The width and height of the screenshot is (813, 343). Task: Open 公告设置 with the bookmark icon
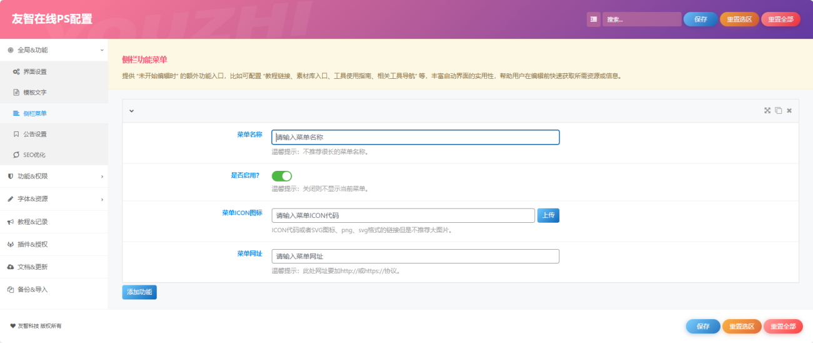click(34, 134)
